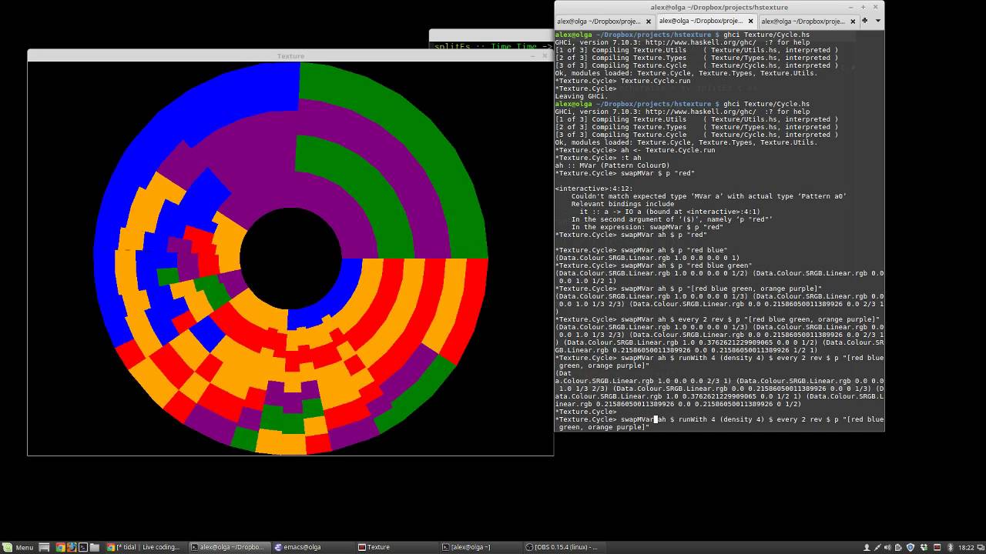Click the show desktop icon
Image resolution: width=986 pixels, height=554 pixels.
tap(979, 547)
